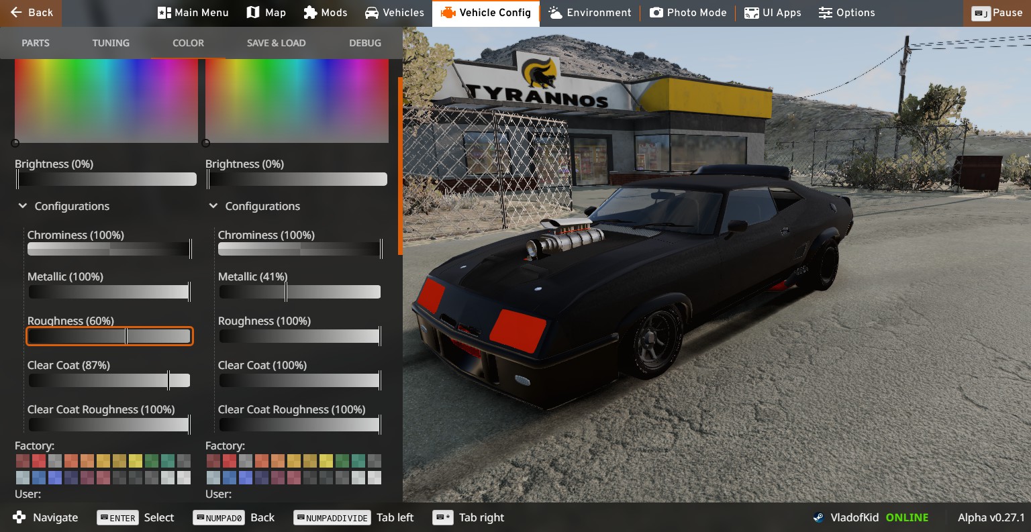Adjust the Metallic (41%) slider

point(299,292)
